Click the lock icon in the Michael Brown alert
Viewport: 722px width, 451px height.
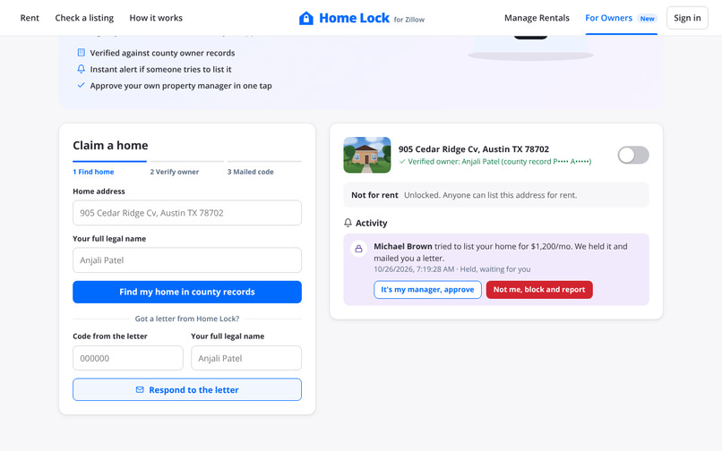(358, 249)
